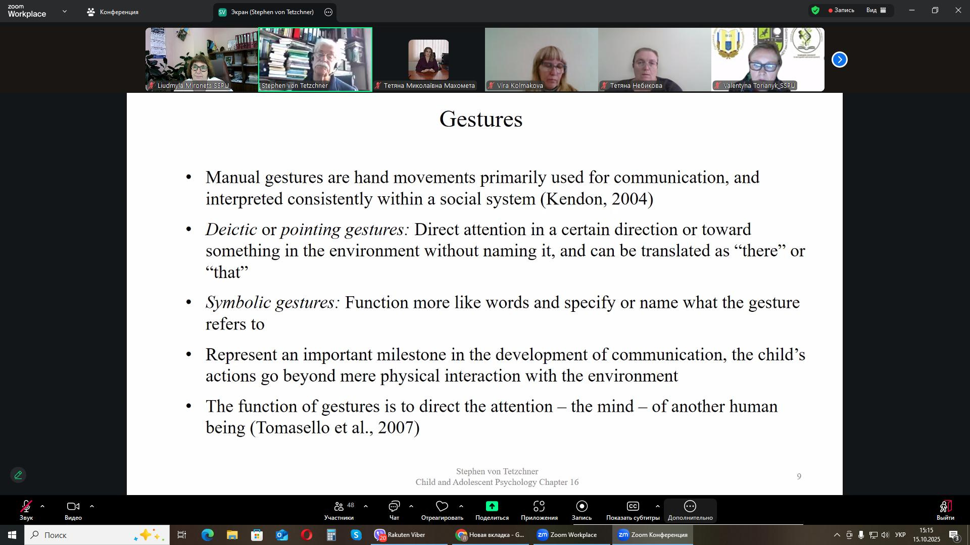Open the Zoom Workplace dropdown chevron
The image size is (970, 545).
pos(64,11)
